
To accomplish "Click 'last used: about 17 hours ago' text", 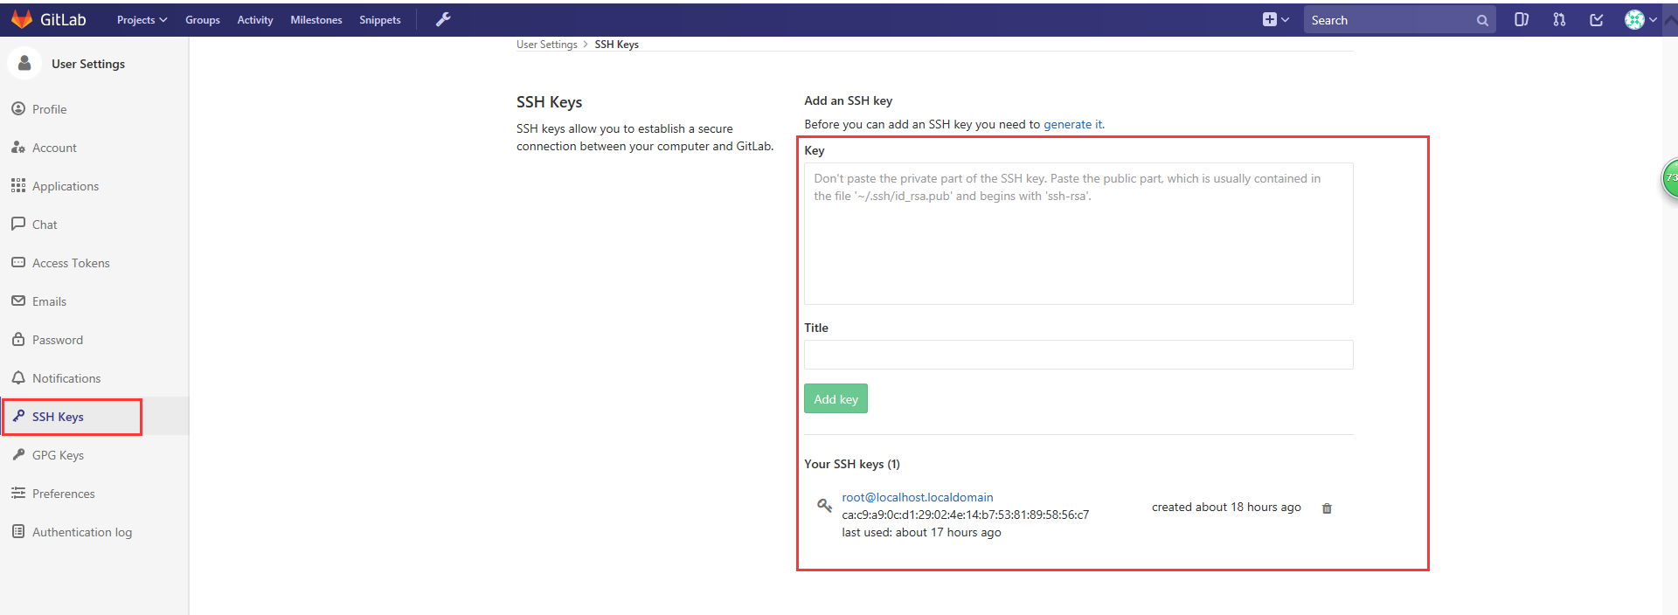I will 921,532.
